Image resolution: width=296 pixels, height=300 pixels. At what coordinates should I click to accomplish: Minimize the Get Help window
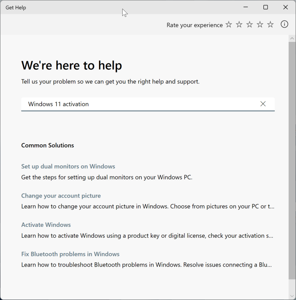tap(246, 7)
